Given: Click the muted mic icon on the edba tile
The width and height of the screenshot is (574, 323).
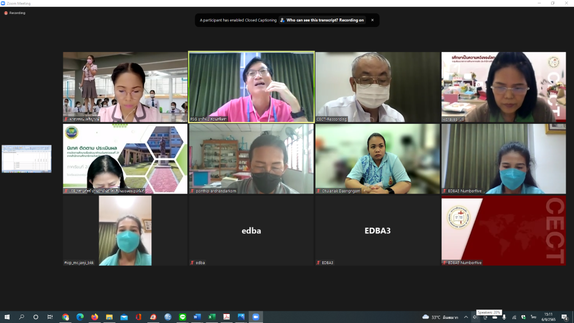Looking at the screenshot, I should (192, 262).
